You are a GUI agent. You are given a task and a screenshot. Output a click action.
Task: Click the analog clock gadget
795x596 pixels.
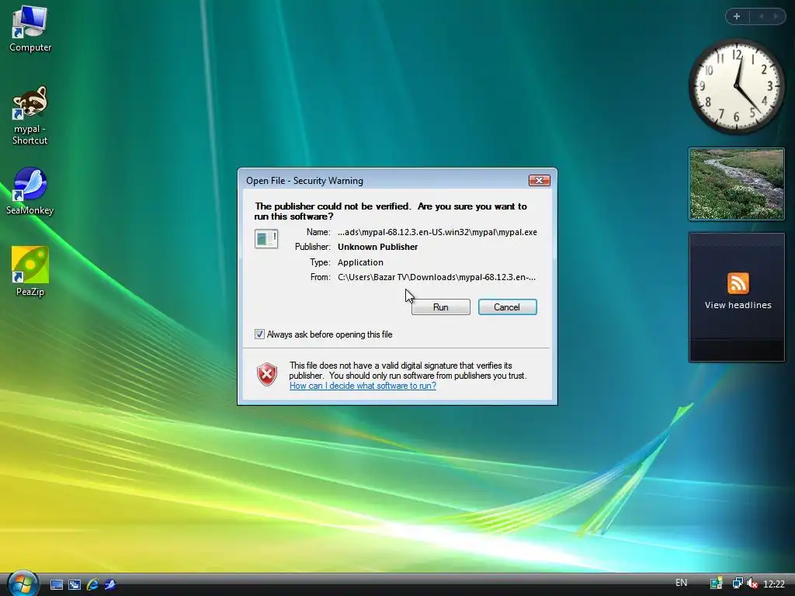(x=736, y=87)
